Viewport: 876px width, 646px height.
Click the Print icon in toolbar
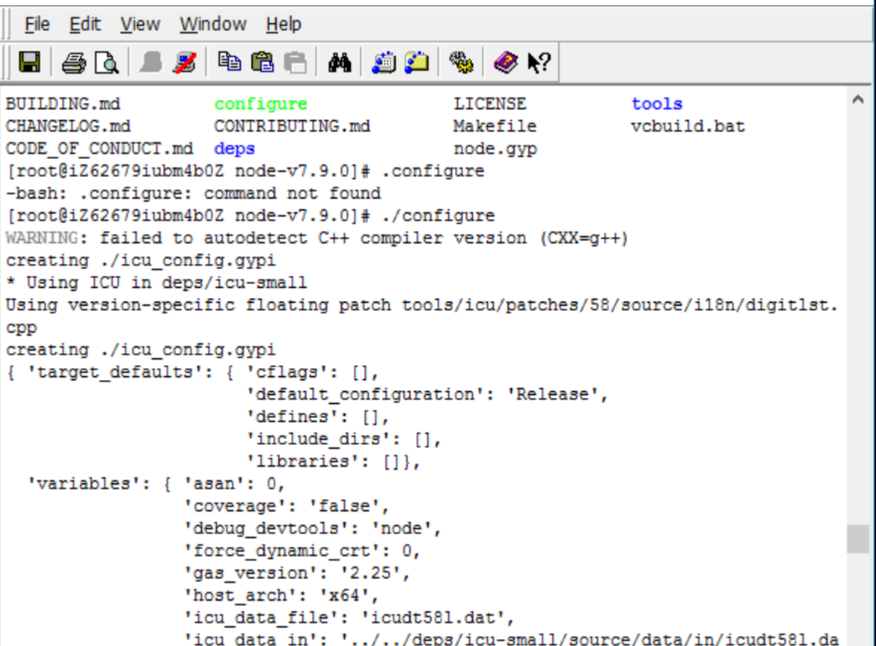pyautogui.click(x=72, y=63)
